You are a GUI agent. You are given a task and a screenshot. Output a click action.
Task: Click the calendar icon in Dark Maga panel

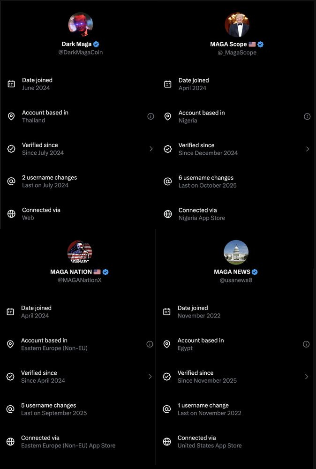click(x=11, y=84)
